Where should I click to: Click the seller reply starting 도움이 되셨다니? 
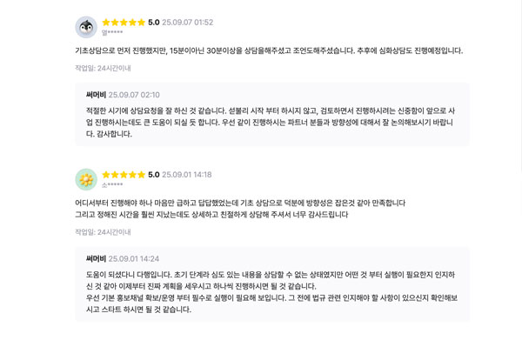(271, 292)
